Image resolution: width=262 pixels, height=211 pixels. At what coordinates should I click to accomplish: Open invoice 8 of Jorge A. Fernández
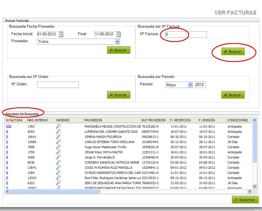point(7,157)
